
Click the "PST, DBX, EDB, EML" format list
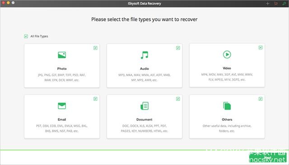coord(62,128)
